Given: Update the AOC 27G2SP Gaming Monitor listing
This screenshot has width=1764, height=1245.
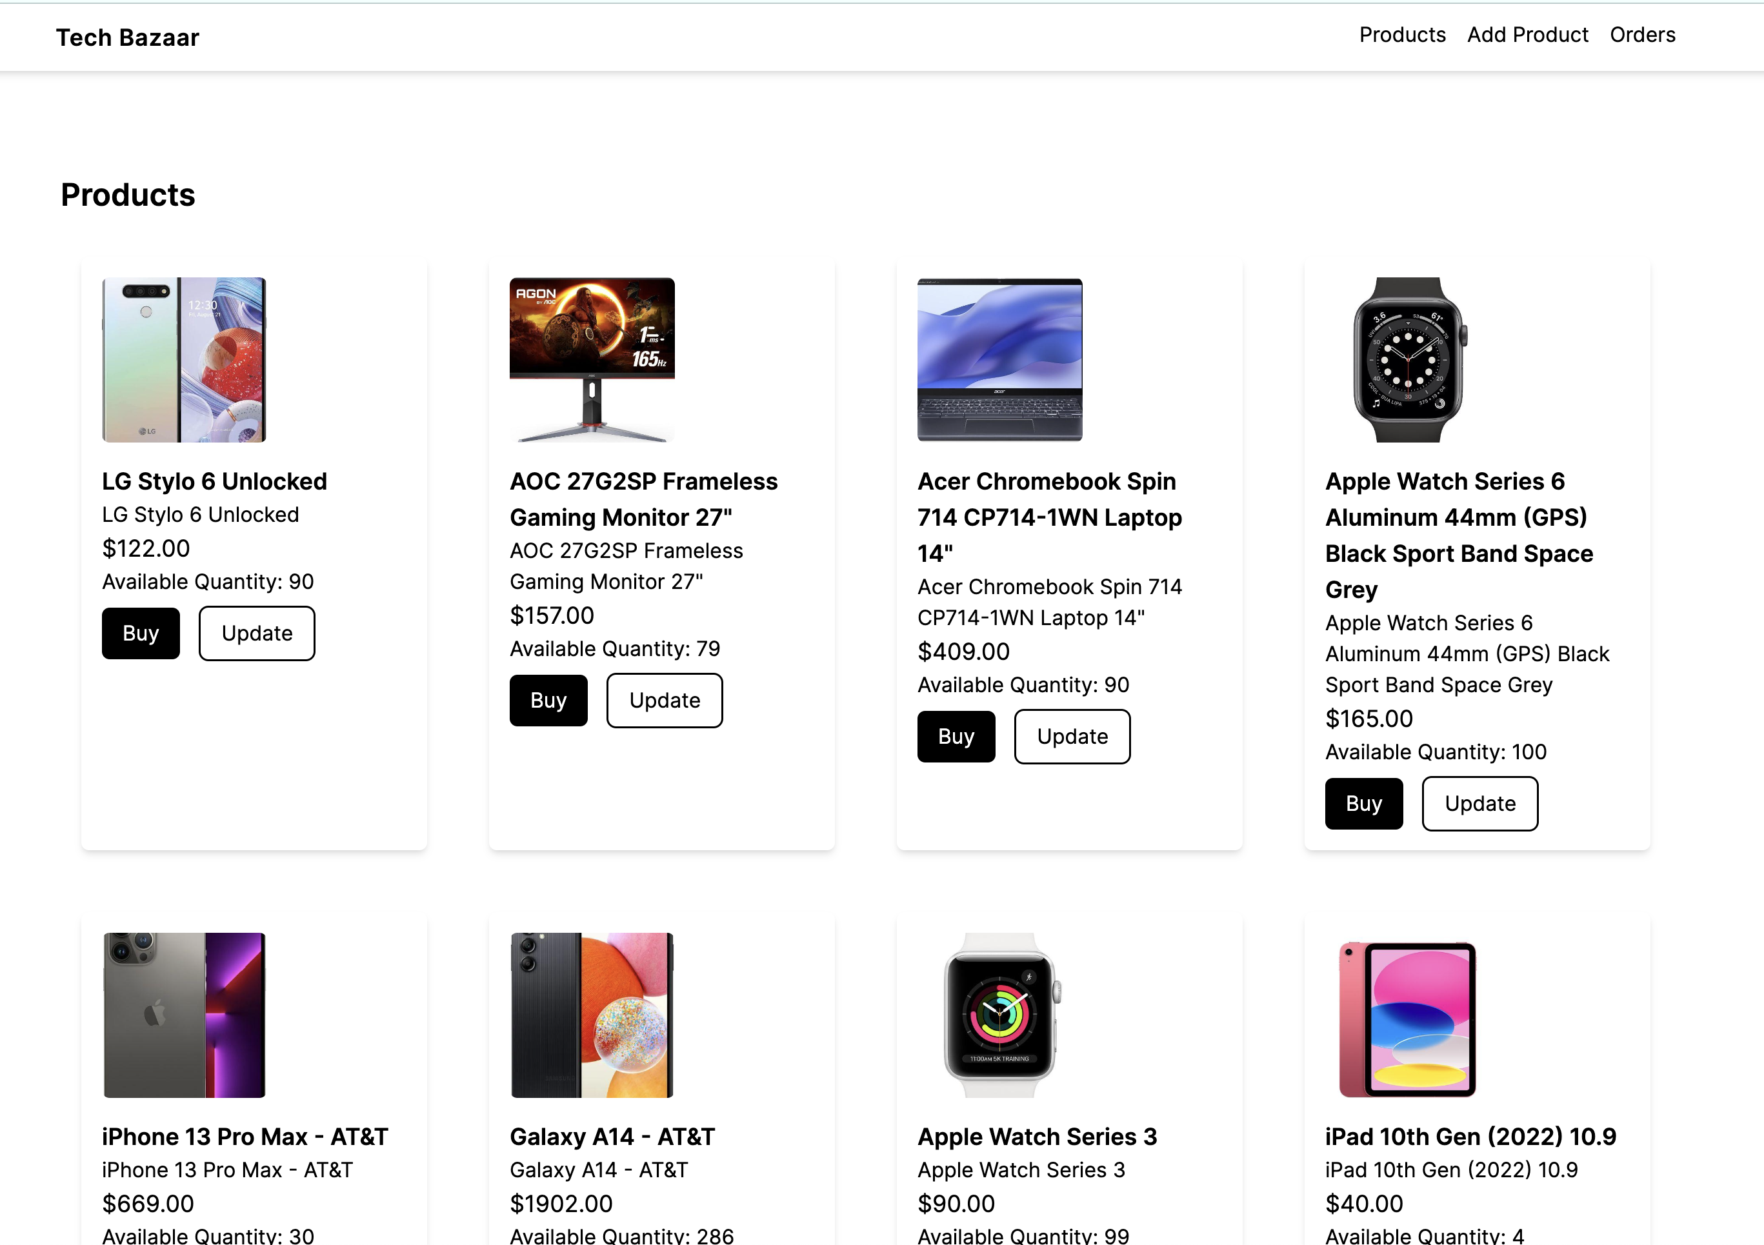Looking at the screenshot, I should (665, 700).
